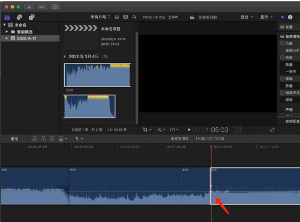Open the crop tool dropdown in the viewer
The height and width of the screenshot is (222, 300).
[147, 130]
